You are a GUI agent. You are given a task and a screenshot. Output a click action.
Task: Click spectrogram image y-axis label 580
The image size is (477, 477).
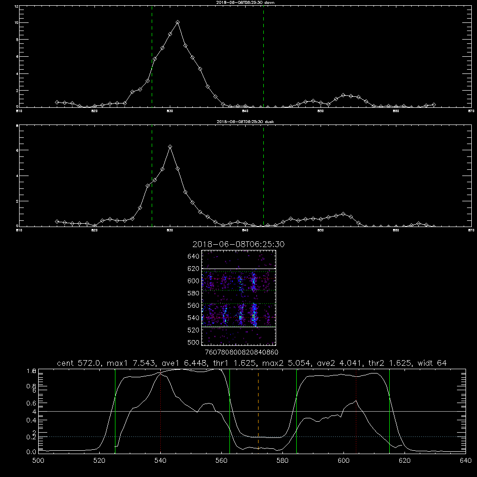point(194,293)
